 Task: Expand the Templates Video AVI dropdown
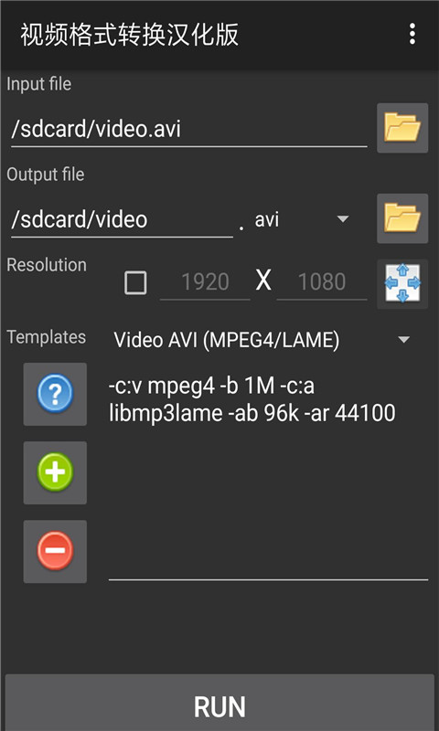(x=262, y=340)
